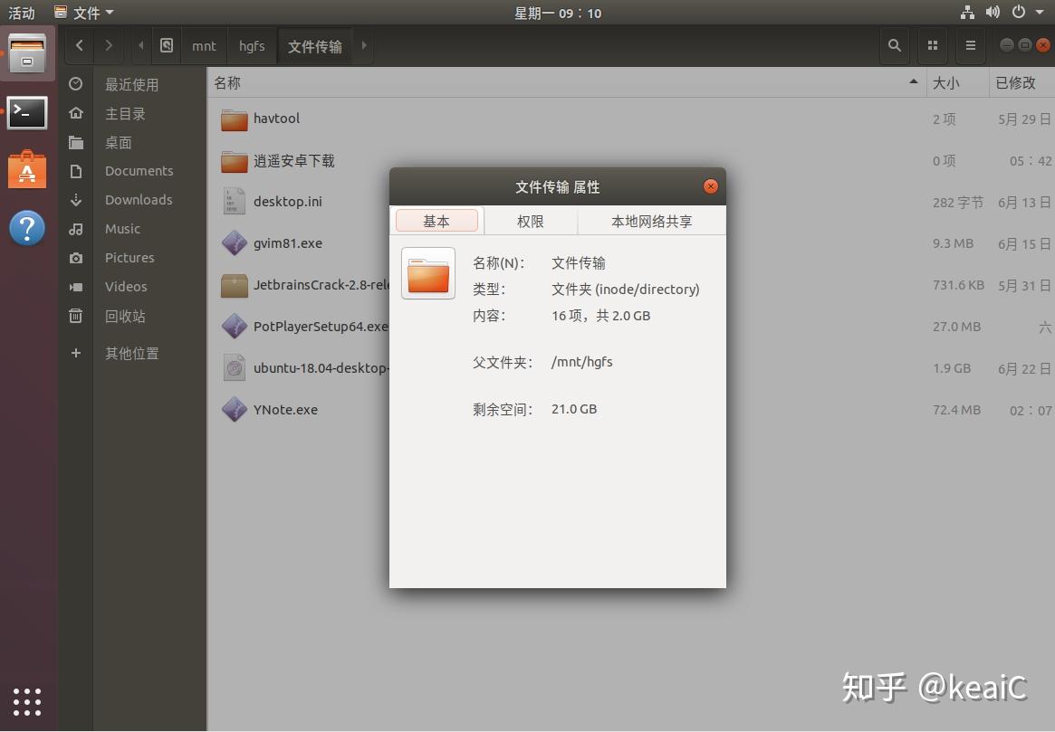Open the 文件 menu in the top bar
Viewport: 1055px width, 732px height.
84,13
